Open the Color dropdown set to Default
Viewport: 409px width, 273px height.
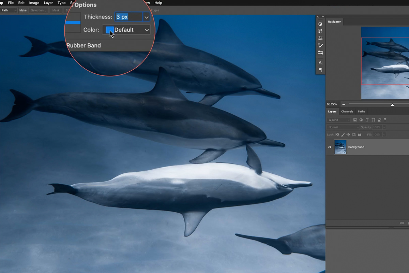coord(126,30)
